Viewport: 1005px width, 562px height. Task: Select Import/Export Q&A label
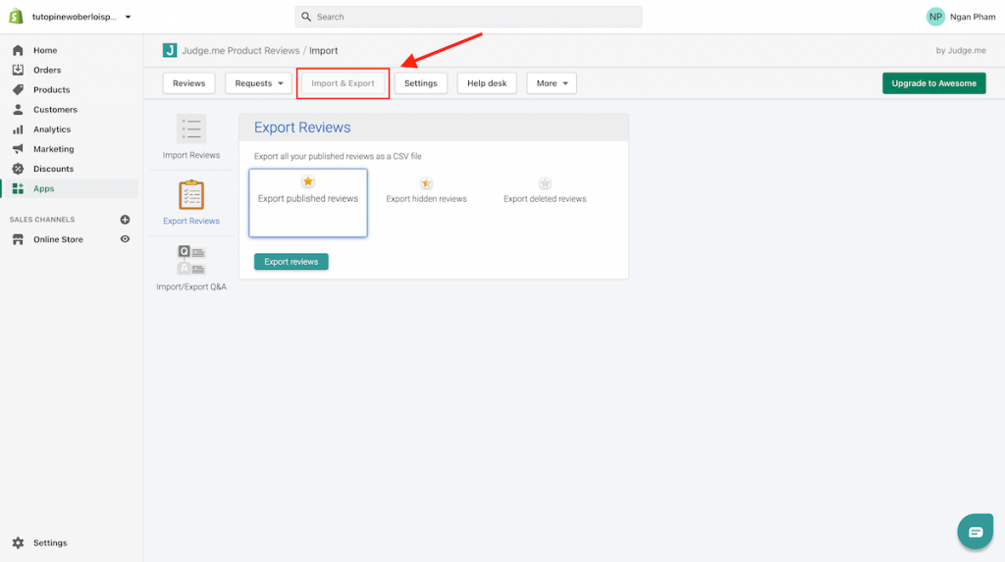click(191, 287)
